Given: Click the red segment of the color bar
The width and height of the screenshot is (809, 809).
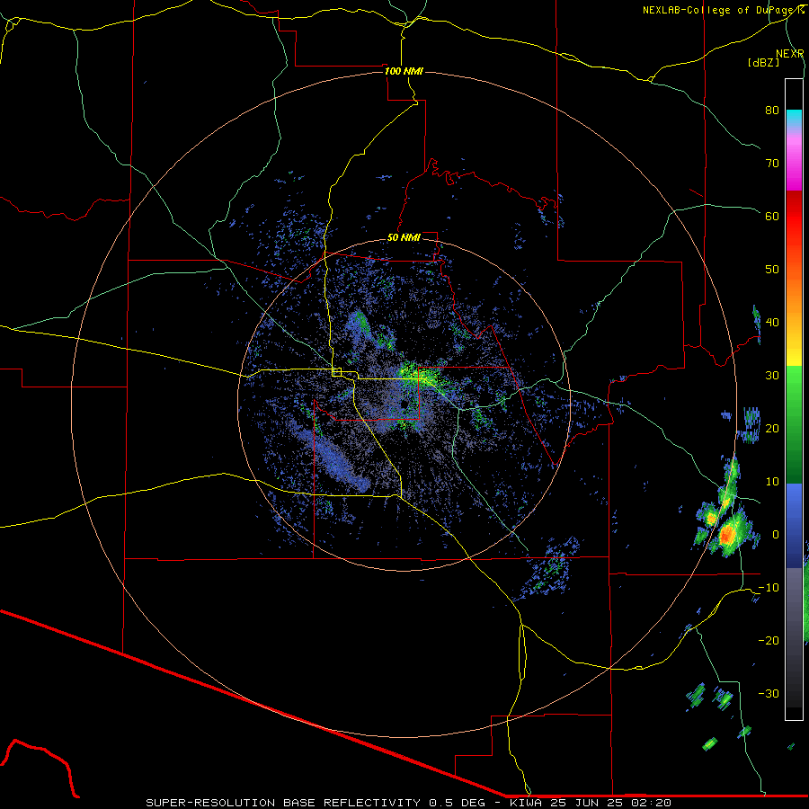Looking at the screenshot, I should coord(794,217).
